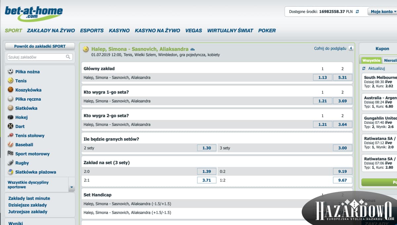The height and width of the screenshot is (225, 397).
Task: Select first set winner odds 3.69
Action: pos(342,101)
